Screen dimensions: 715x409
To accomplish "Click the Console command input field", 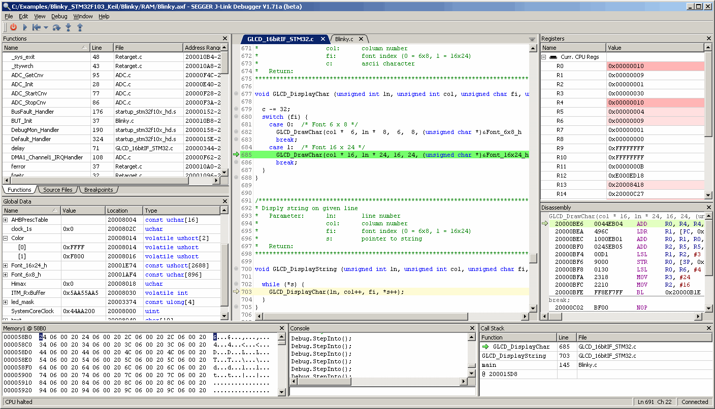I will (383, 391).
